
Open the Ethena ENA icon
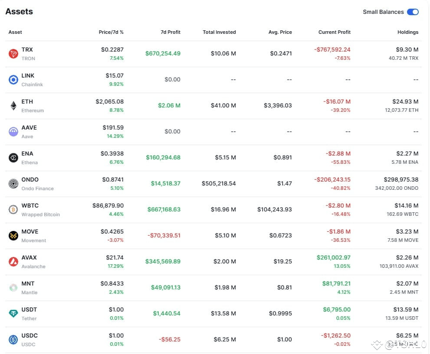point(13,158)
